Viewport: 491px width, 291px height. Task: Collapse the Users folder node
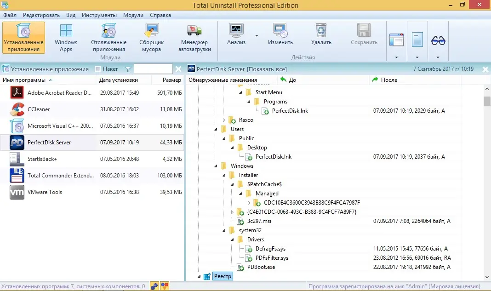[x=216, y=129]
